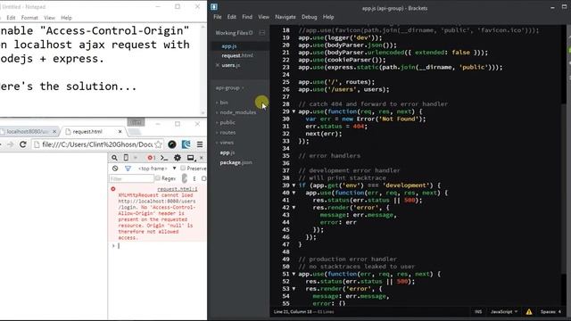Open the Brackets Navigate menu
Image resolution: width=571 pixels, height=321 pixels.
point(285,17)
